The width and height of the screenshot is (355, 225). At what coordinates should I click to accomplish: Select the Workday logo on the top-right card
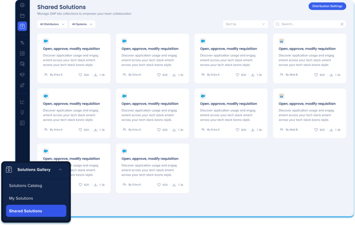[x=282, y=41]
